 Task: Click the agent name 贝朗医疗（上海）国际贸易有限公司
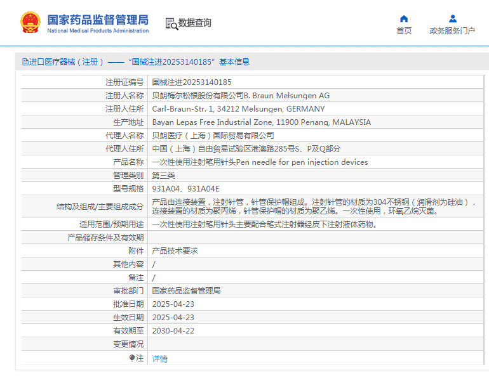(213, 136)
